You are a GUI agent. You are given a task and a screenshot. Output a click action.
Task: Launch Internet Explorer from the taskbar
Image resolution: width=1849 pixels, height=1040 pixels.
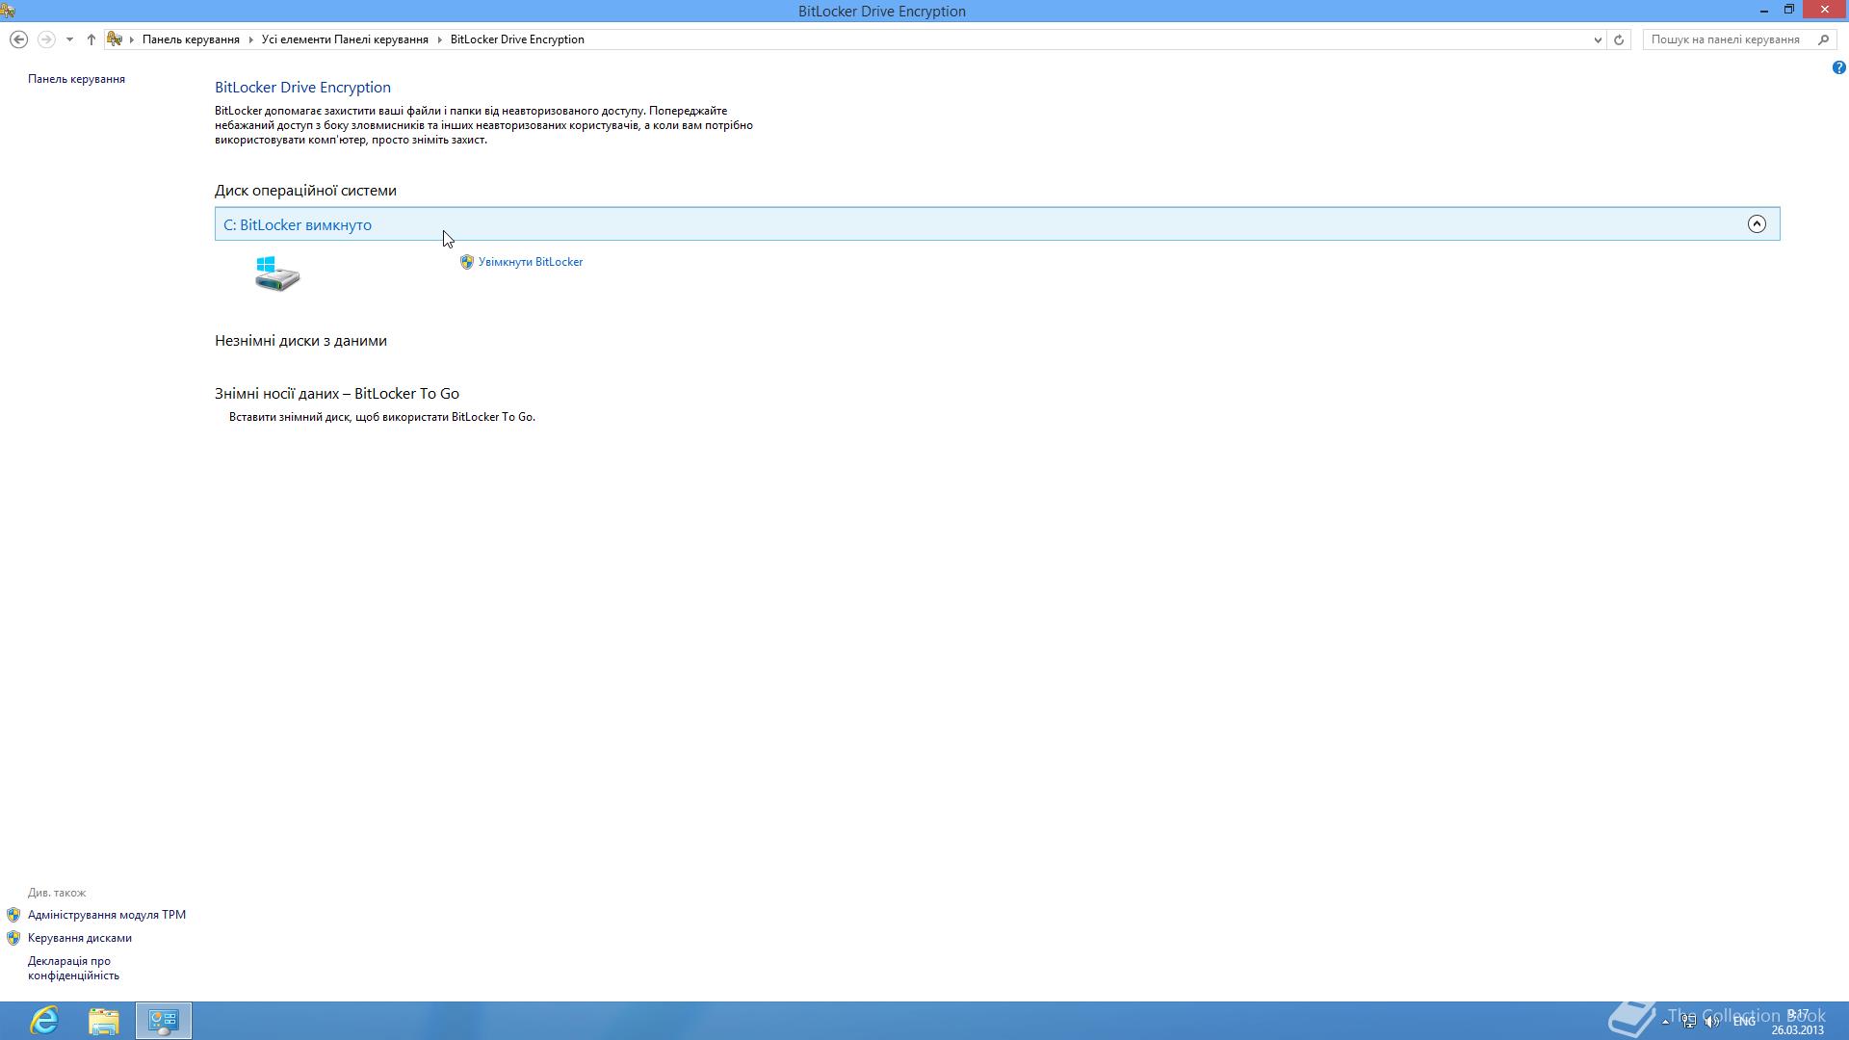(x=44, y=1021)
